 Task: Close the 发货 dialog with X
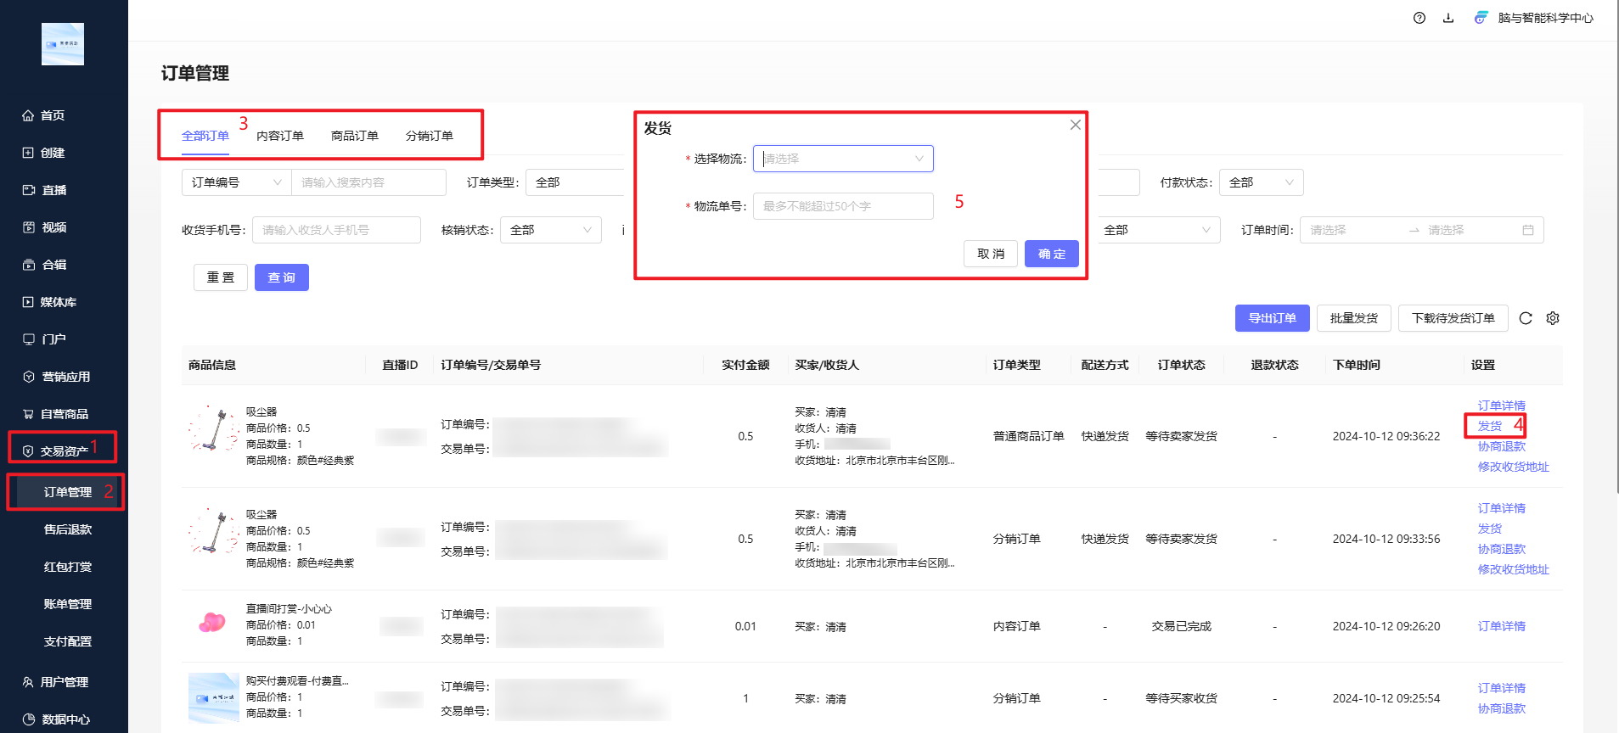[x=1075, y=125]
